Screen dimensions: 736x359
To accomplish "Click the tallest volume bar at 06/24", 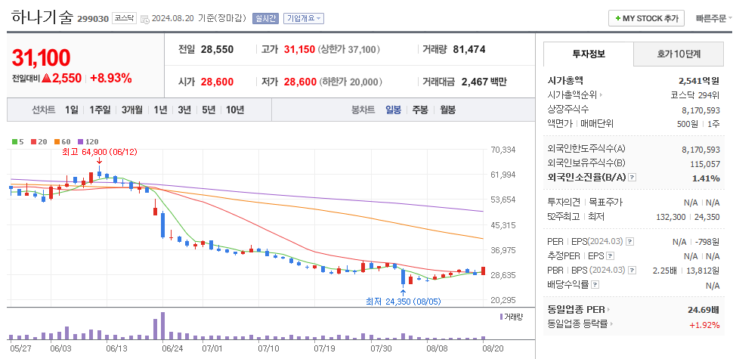I will pos(163,326).
